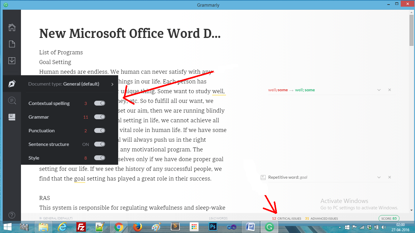
Task: Dismiss the well; some suggestion
Action: pyautogui.click(x=389, y=90)
